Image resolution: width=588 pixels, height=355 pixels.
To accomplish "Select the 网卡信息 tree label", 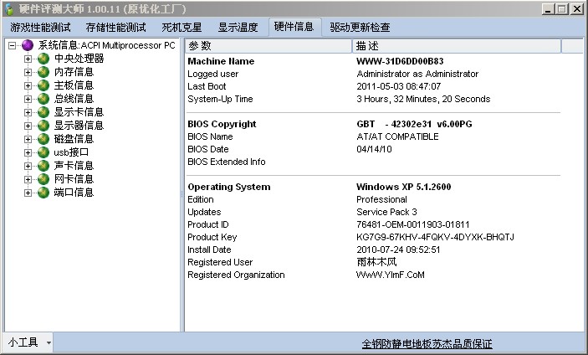I will tap(74, 179).
